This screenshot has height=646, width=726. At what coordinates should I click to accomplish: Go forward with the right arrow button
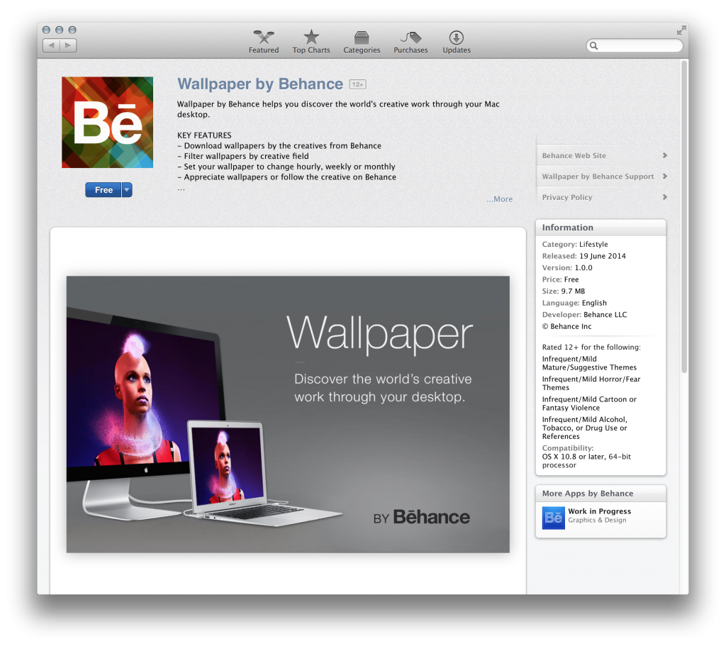69,45
